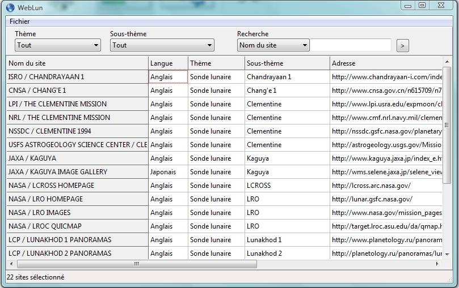Screen dimensions: 459x288
Task: Select row NASA / LRO IMAGES
Action: pyautogui.click(x=77, y=212)
